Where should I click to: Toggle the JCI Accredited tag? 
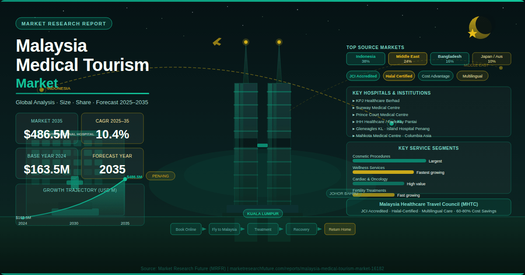tap(363, 76)
